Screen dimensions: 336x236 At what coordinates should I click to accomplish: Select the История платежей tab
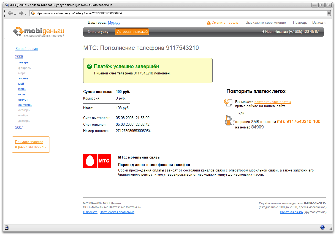[132, 32]
